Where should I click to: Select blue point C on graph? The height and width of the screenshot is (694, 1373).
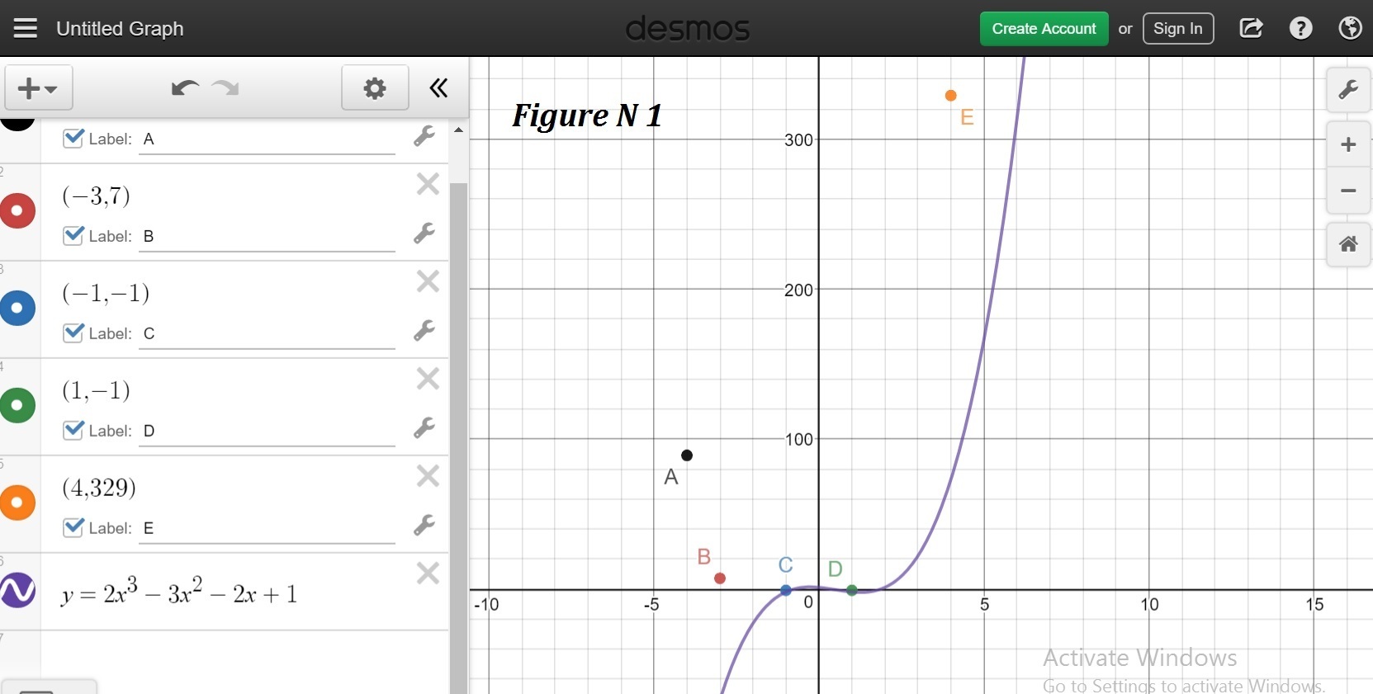click(786, 591)
